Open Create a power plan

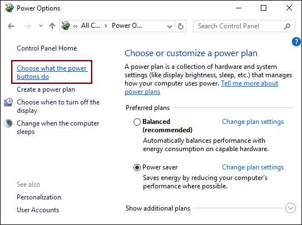(46, 89)
